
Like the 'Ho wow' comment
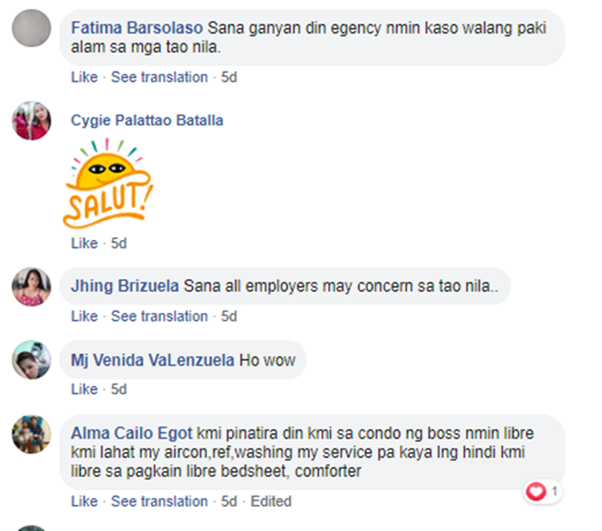[84, 389]
